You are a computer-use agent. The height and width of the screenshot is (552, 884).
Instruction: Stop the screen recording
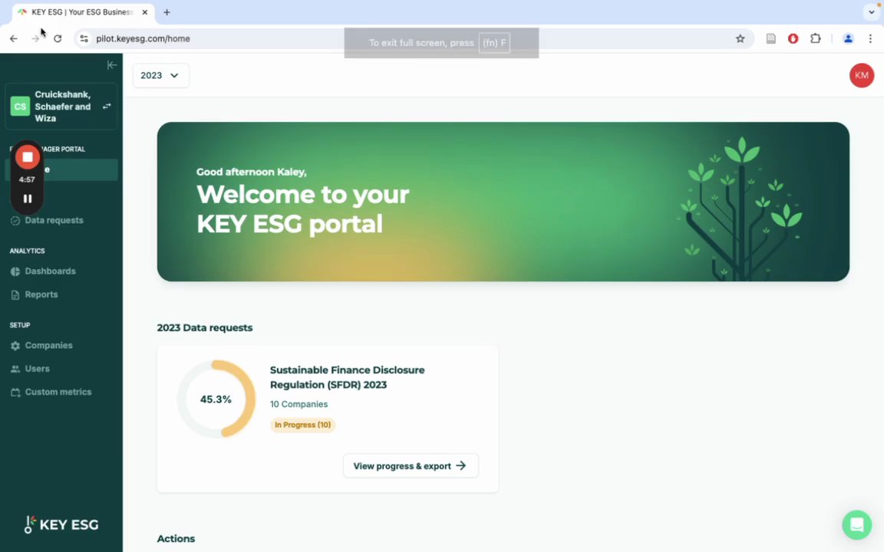click(x=27, y=157)
